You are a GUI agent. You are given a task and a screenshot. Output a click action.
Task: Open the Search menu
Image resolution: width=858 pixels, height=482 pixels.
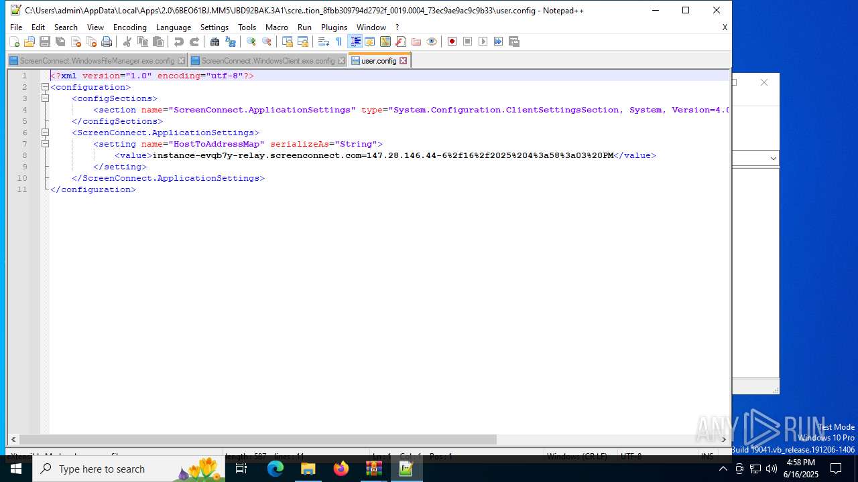click(x=66, y=27)
